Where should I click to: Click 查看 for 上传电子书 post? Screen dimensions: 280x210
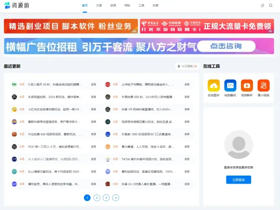pos(187,84)
